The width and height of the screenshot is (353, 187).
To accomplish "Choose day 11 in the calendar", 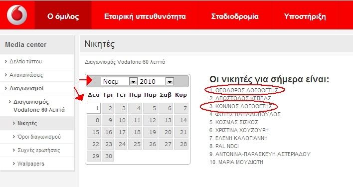I will 135,120.
